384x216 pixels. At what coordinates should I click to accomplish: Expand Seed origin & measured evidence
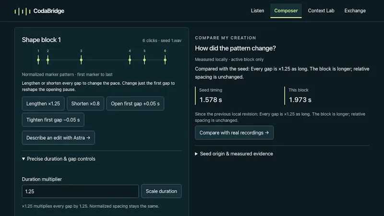[234, 154]
